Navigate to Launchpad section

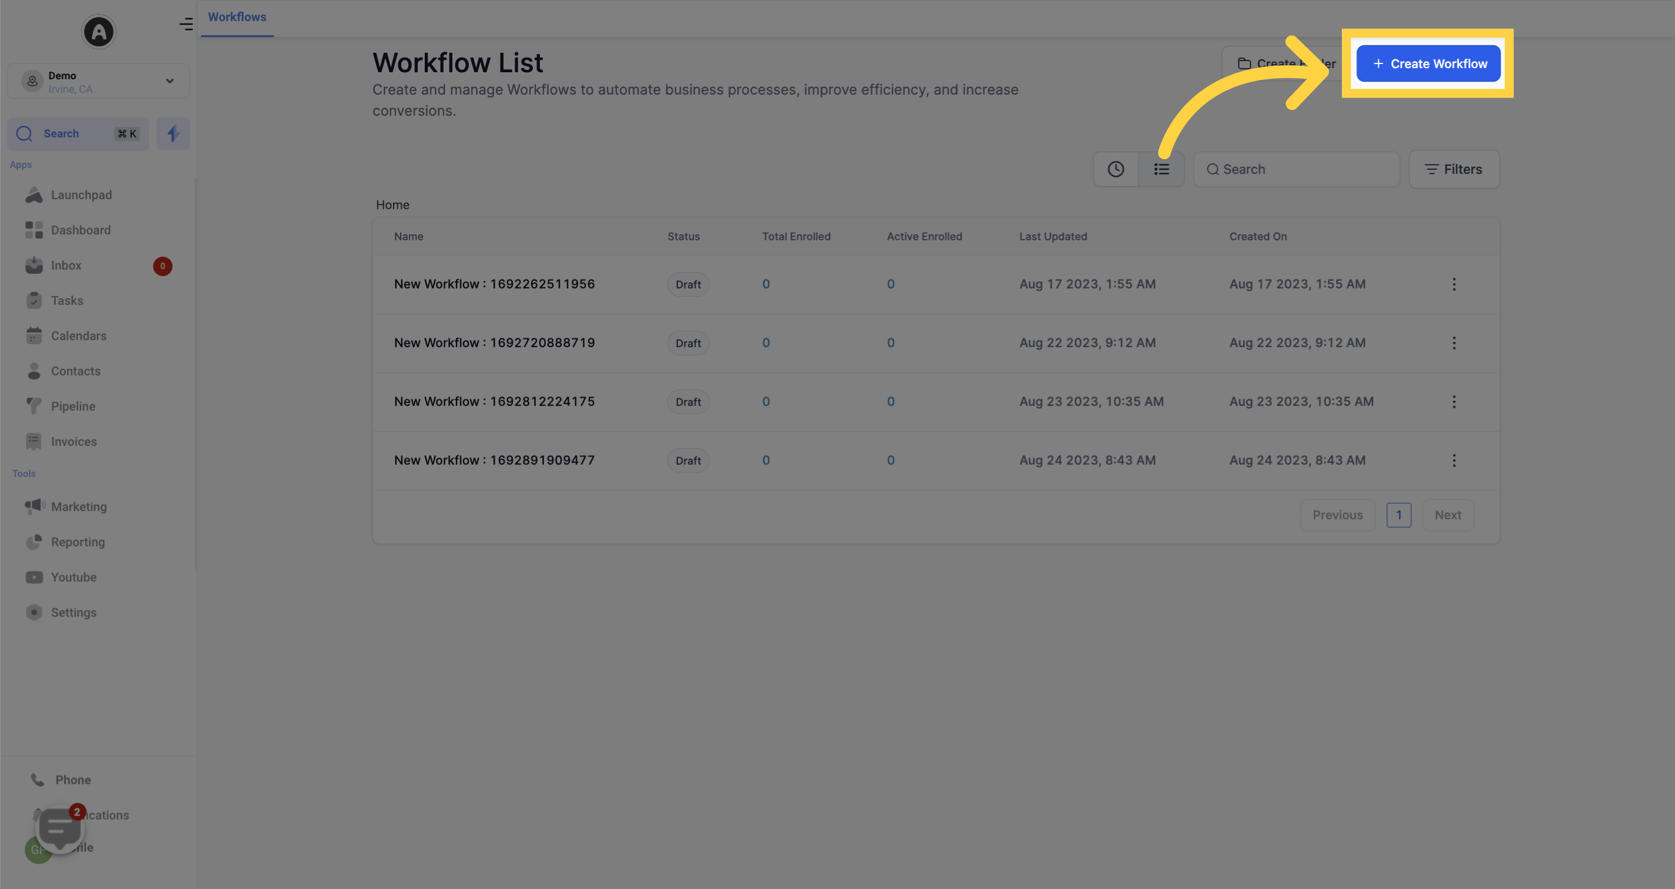click(81, 195)
